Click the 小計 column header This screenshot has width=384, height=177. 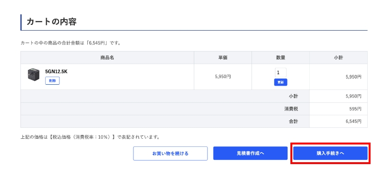coord(338,58)
